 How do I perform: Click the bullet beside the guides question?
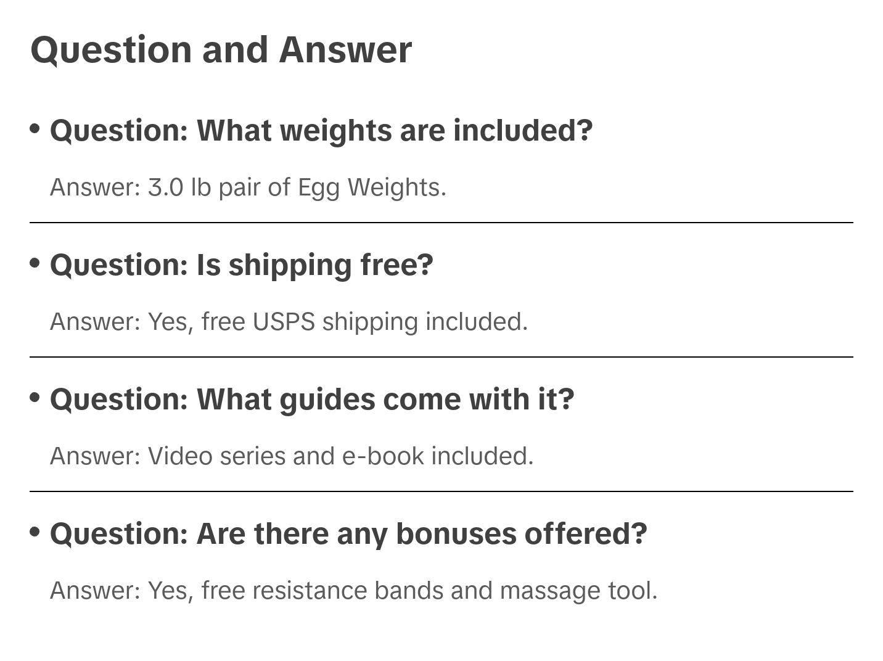(35, 398)
